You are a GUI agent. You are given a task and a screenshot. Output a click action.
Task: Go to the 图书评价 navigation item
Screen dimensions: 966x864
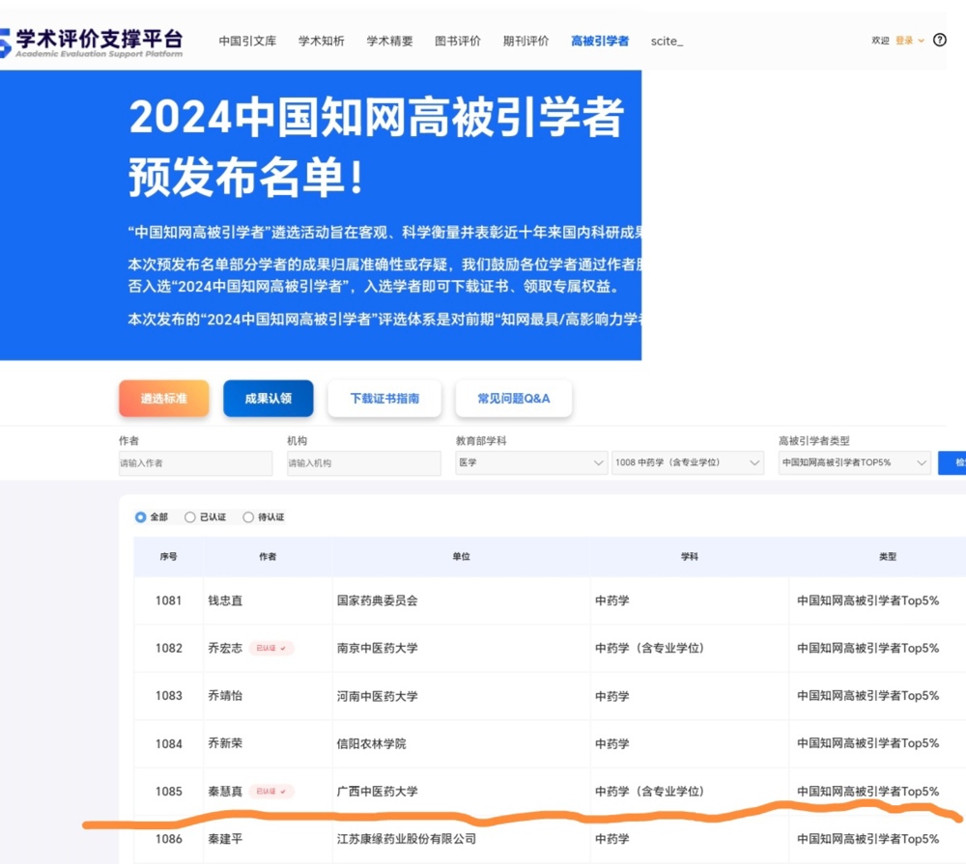[x=458, y=42]
